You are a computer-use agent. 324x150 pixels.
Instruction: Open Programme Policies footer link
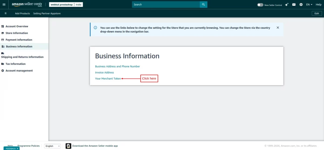[x=29, y=146]
